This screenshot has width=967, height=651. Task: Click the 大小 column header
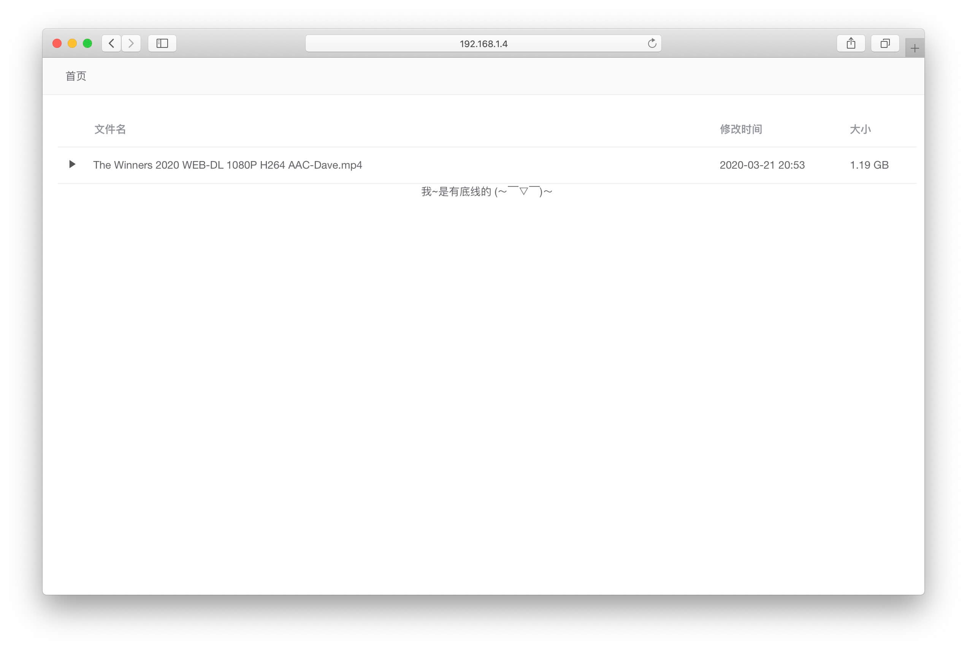point(860,129)
